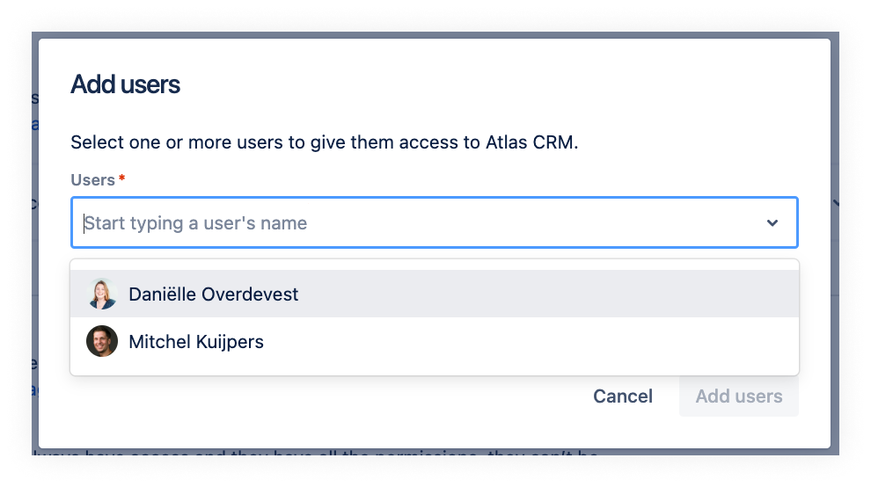The image size is (871, 487).
Task: Click the Atlas CRM access description text
Action: [324, 142]
